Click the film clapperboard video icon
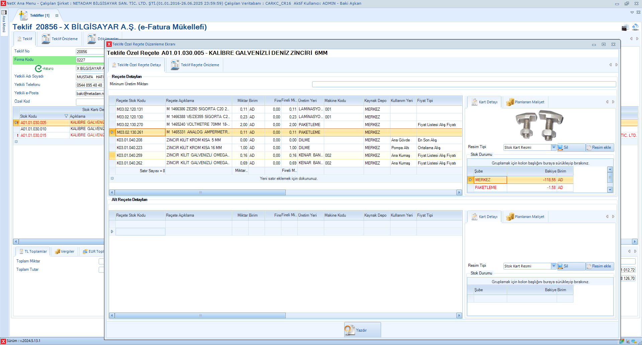 point(625,27)
